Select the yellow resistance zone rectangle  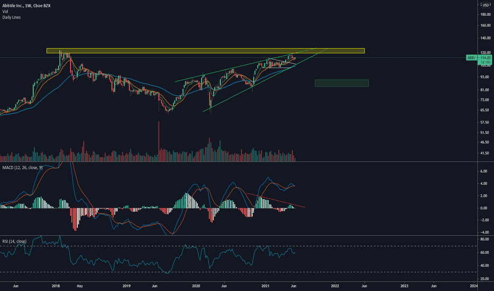point(206,51)
